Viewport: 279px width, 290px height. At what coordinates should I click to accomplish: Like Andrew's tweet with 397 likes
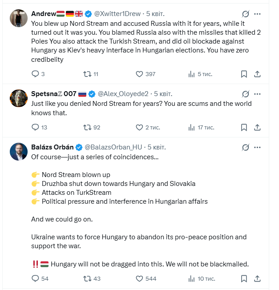point(139,74)
